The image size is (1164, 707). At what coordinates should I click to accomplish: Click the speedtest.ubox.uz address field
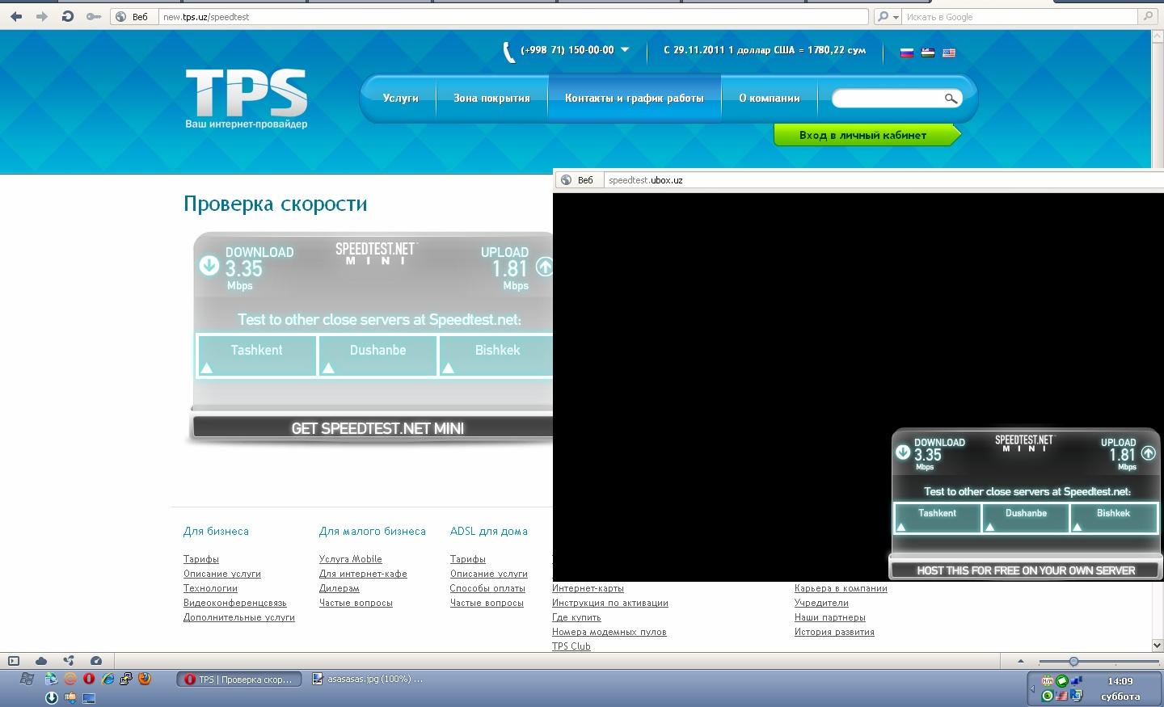click(x=884, y=180)
